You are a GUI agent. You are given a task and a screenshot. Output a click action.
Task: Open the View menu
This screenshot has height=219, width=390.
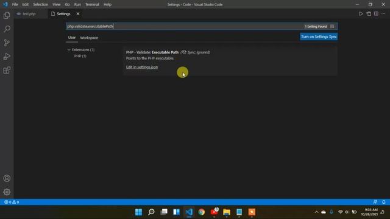[57, 4]
